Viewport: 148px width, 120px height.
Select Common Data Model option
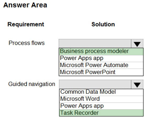click(101, 92)
